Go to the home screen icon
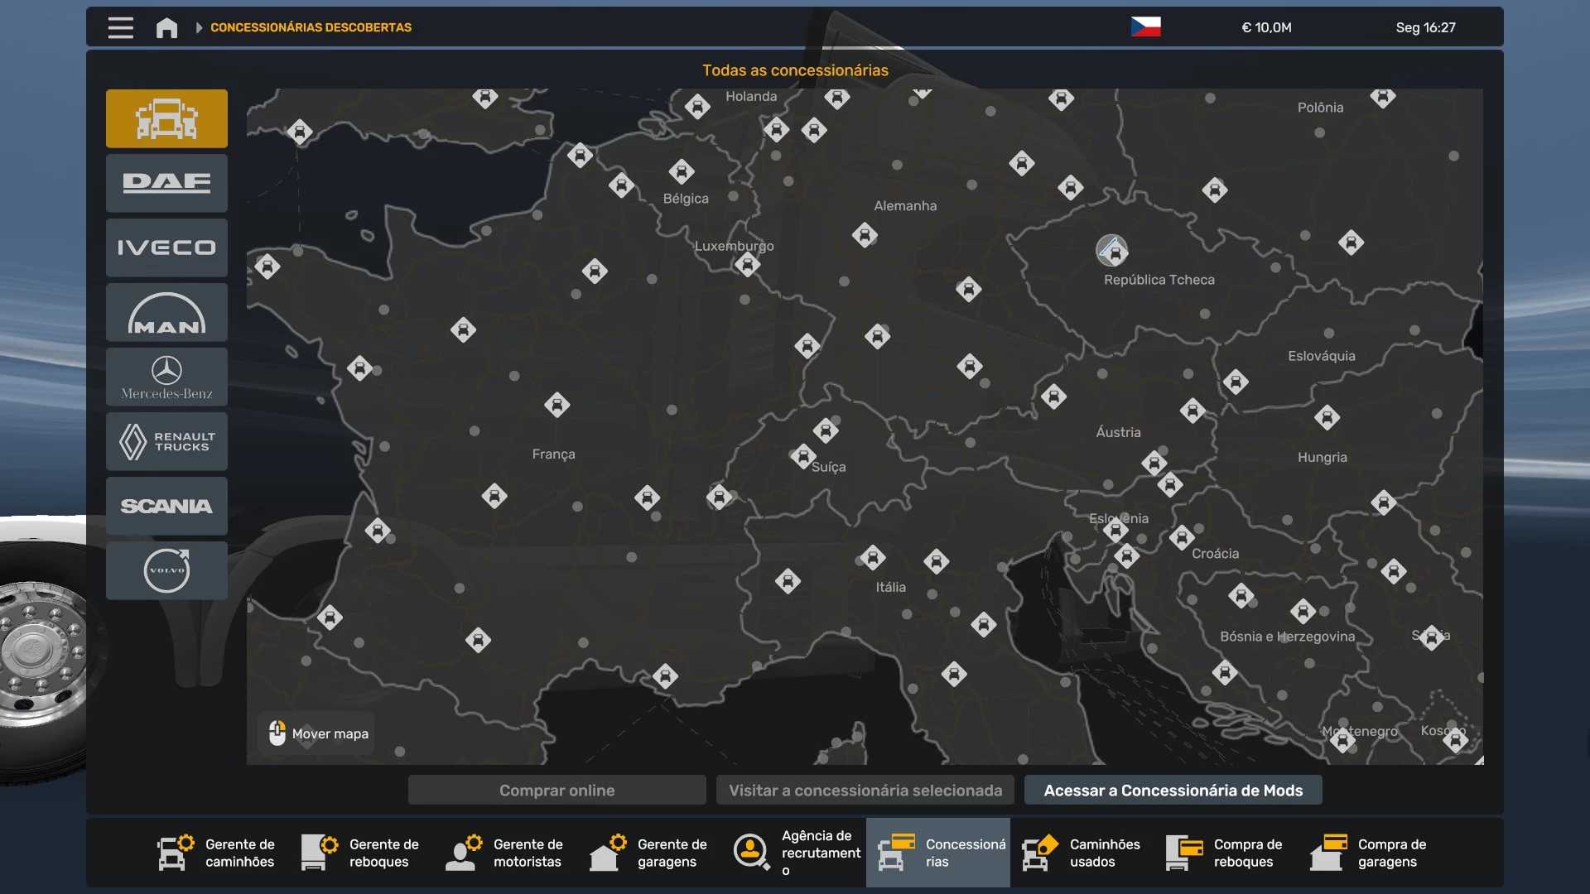The image size is (1590, 894). coord(166,27)
